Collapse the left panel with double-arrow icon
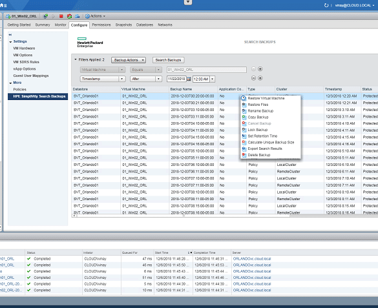 [10, 35]
